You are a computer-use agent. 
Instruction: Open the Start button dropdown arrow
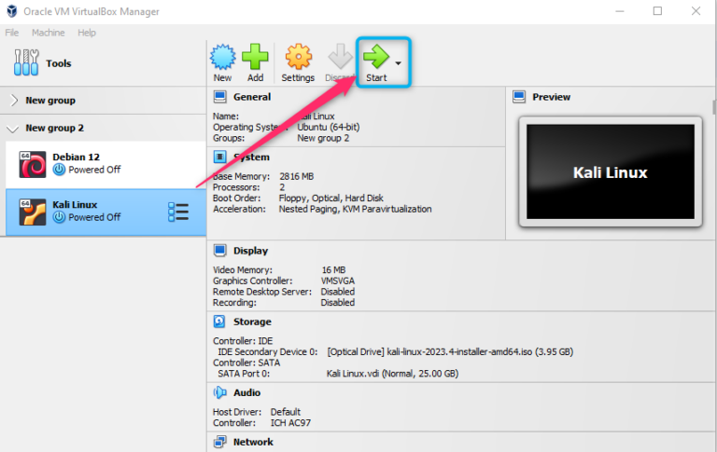(x=399, y=63)
